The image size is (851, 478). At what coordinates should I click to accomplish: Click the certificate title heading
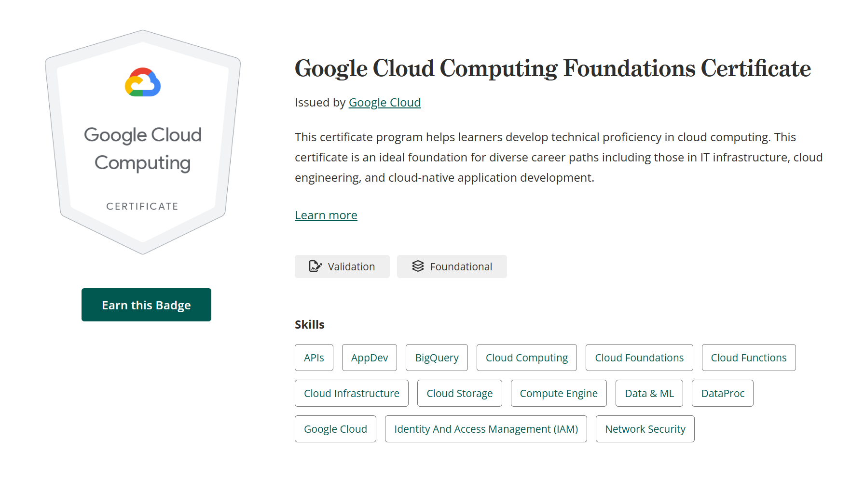coord(553,68)
